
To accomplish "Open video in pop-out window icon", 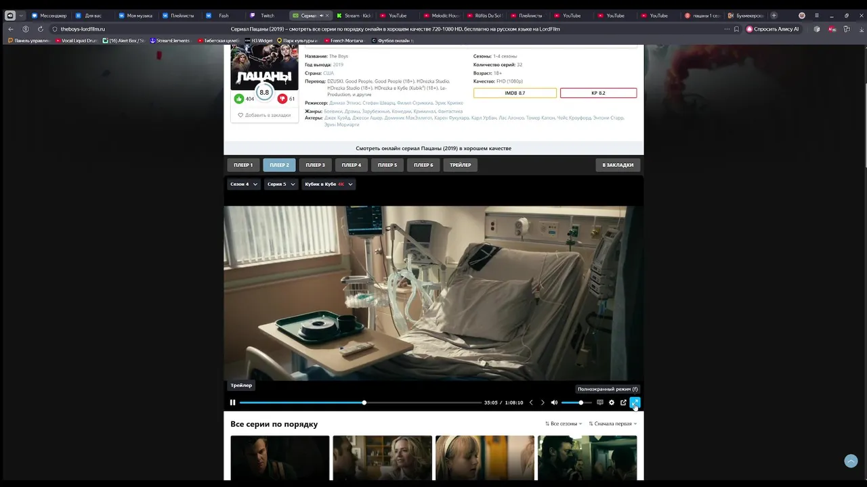I will [623, 402].
